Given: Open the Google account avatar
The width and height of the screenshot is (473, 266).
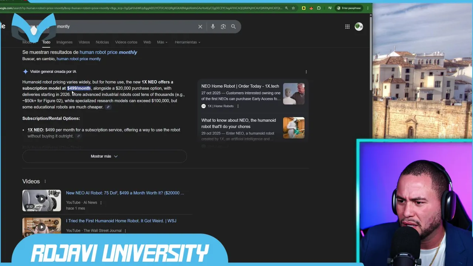Looking at the screenshot, I should point(359,27).
